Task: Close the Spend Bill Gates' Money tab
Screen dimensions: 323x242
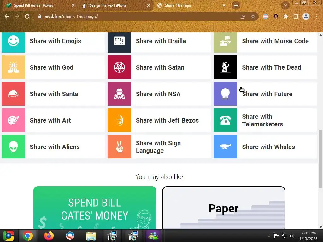Action: click(x=73, y=6)
